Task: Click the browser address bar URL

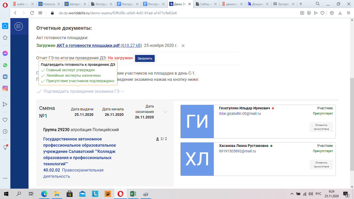Action: tap(118, 13)
